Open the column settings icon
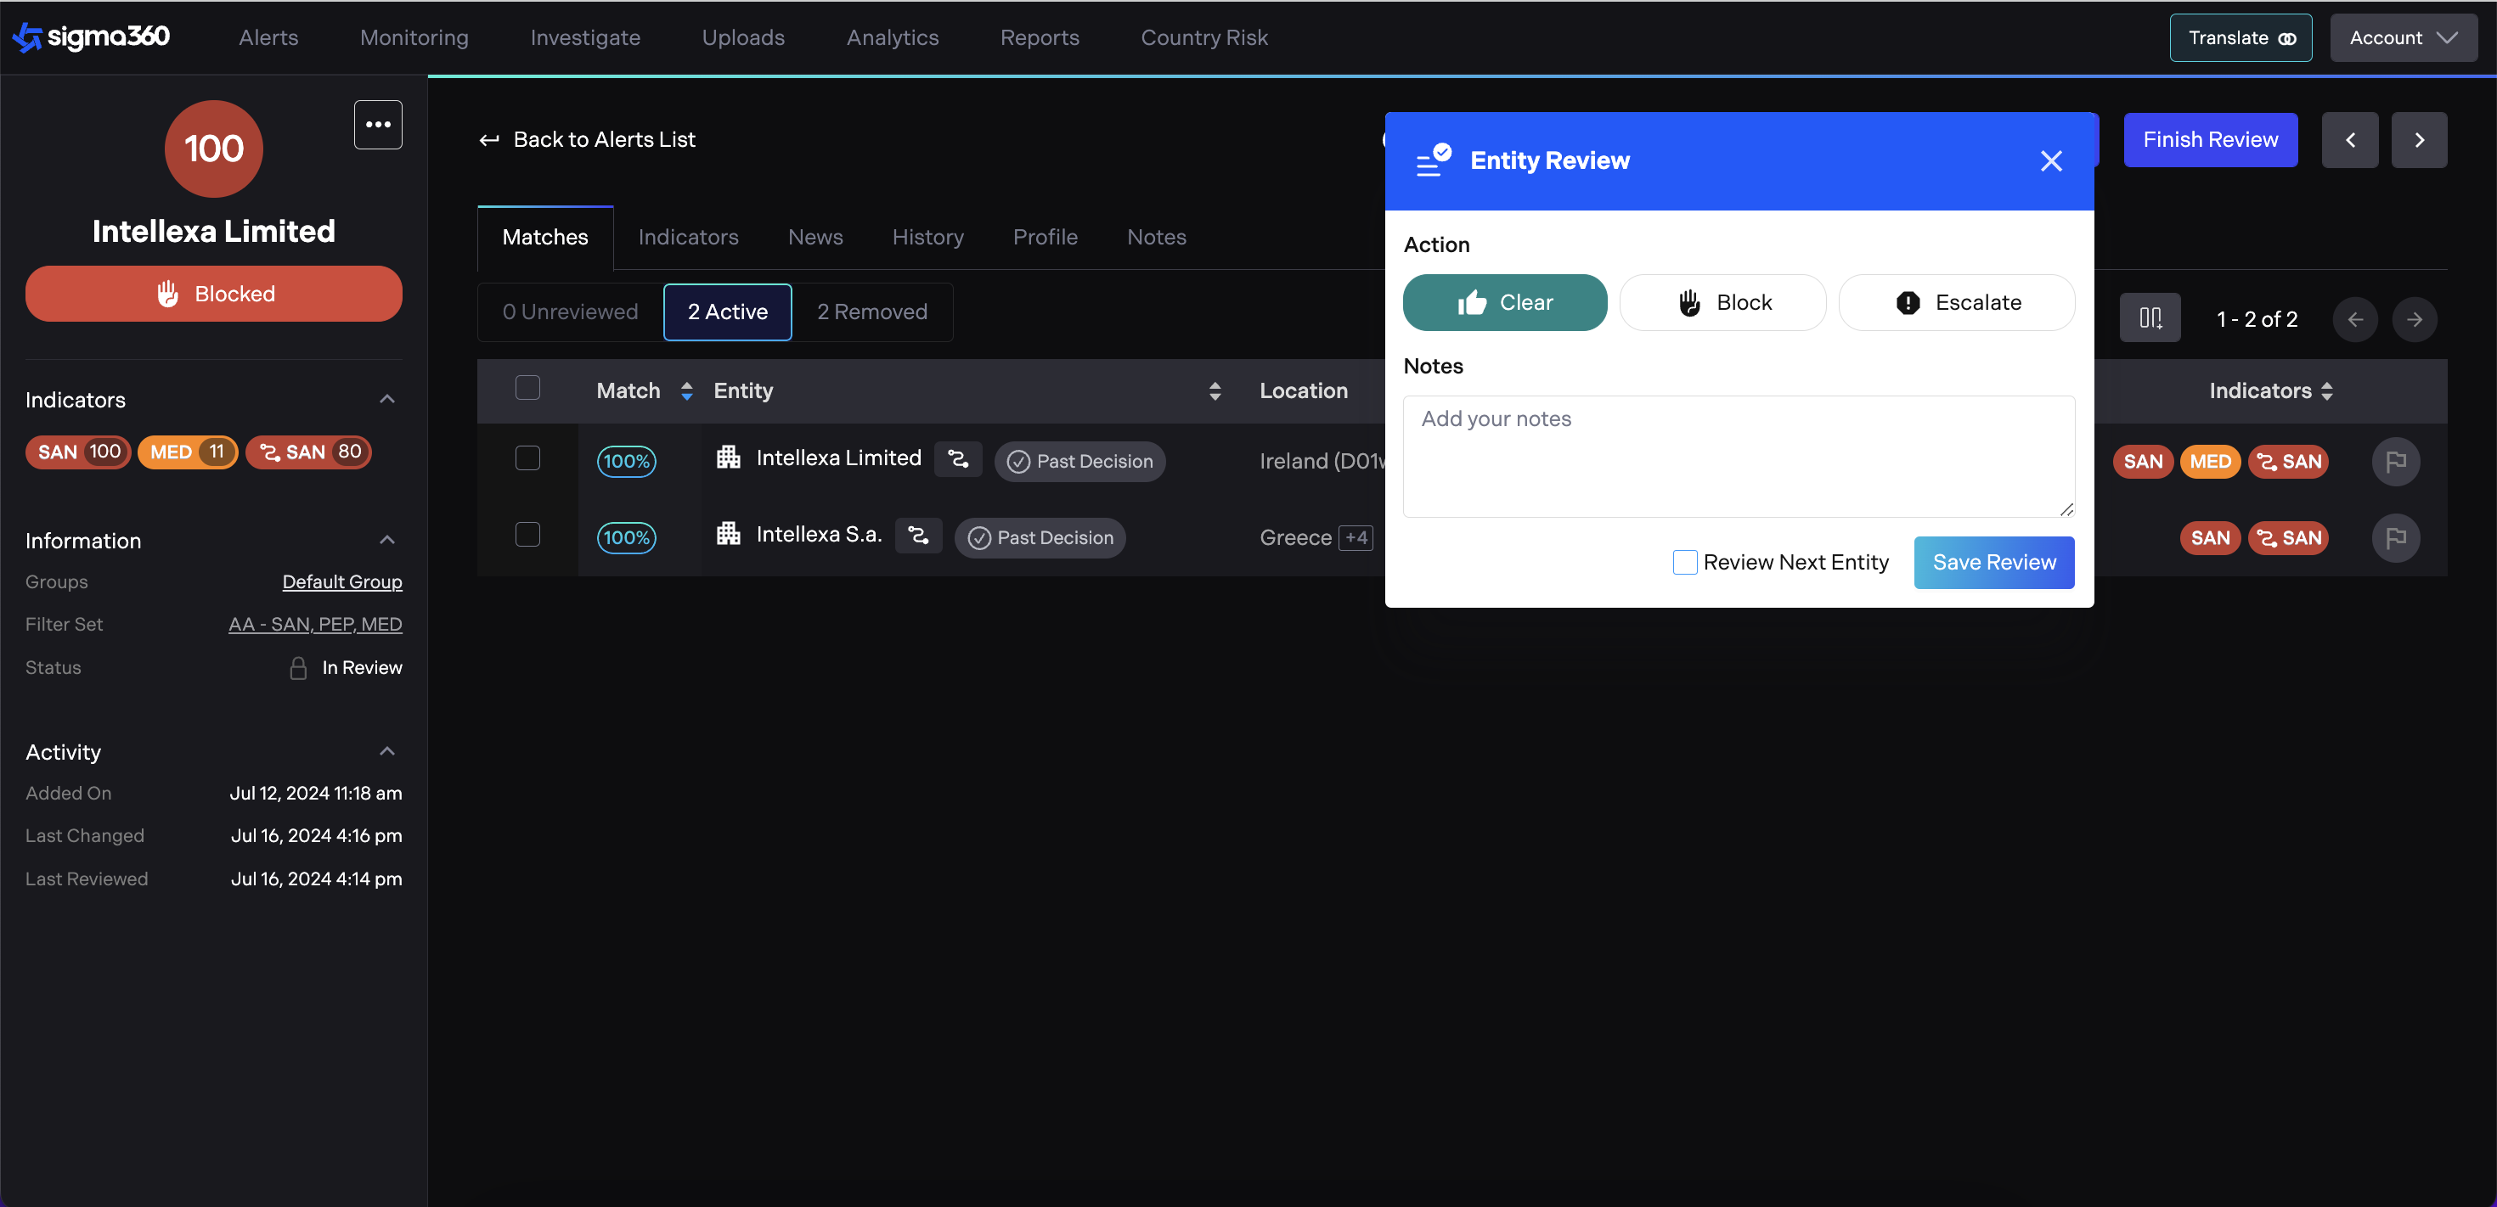This screenshot has height=1207, width=2497. 2149,317
